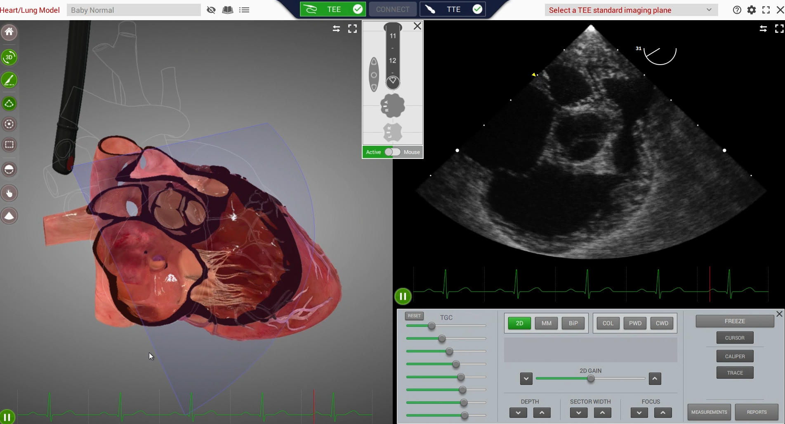Click the R/A probe flexion wheel
Screen dimensions: 785x424
click(x=392, y=106)
